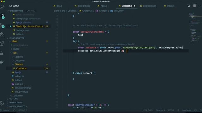Click the feedback smiley in status bar
Screen dimensions: 202x113
coord(195,110)
